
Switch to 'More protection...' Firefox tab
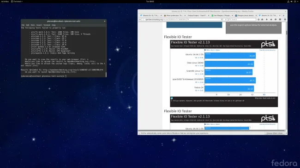tap(174, 16)
